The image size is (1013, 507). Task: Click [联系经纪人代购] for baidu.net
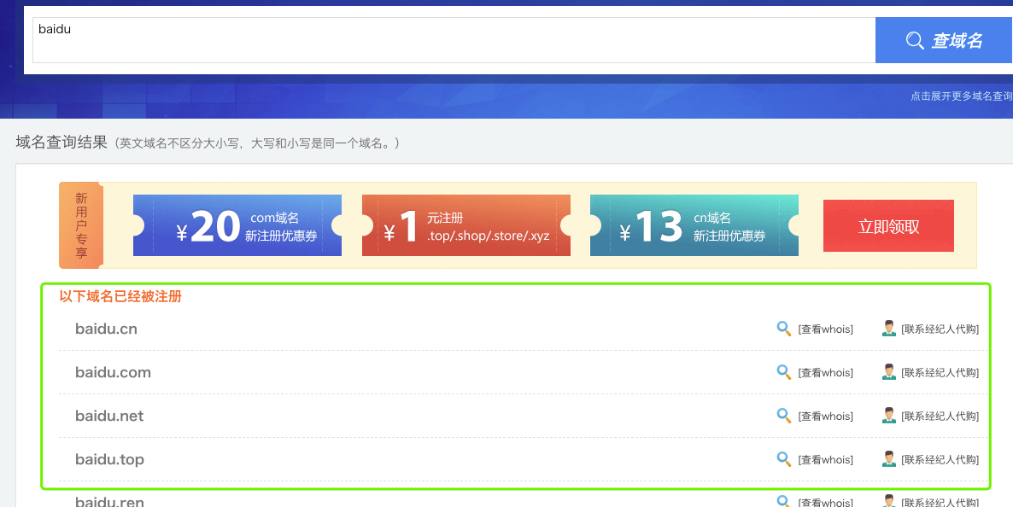[x=940, y=416]
